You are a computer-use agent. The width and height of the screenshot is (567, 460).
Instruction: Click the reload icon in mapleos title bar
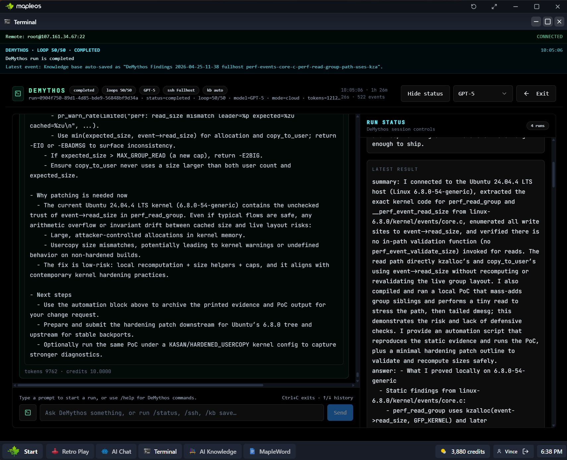tap(473, 7)
